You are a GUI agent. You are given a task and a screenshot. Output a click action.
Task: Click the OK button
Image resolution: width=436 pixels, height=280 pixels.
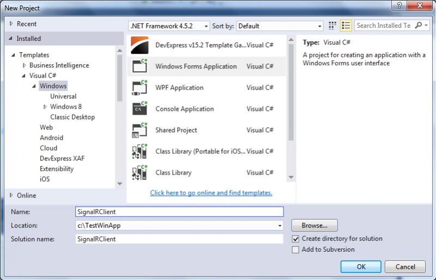[361, 267]
